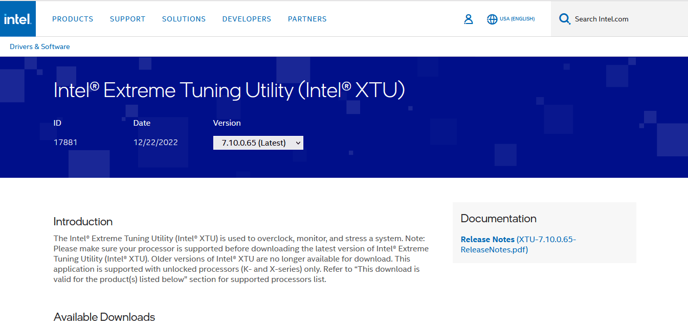Click the Intel Extreme Tuning Utility title

pos(229,90)
